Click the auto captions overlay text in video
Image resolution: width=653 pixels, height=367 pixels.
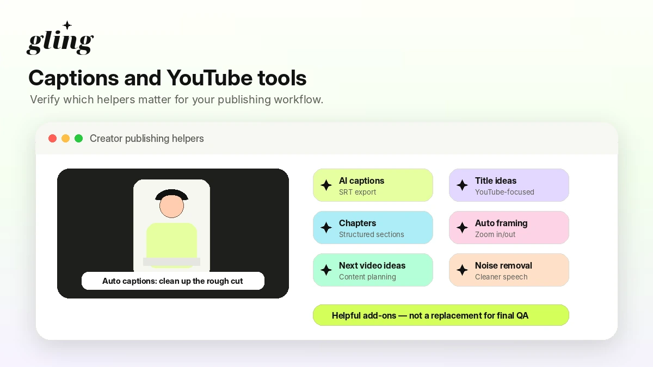(x=173, y=281)
